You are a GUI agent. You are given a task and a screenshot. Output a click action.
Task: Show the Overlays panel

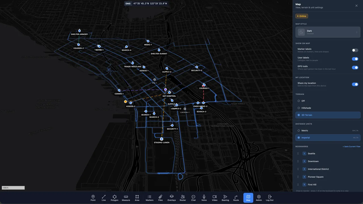coord(172,198)
